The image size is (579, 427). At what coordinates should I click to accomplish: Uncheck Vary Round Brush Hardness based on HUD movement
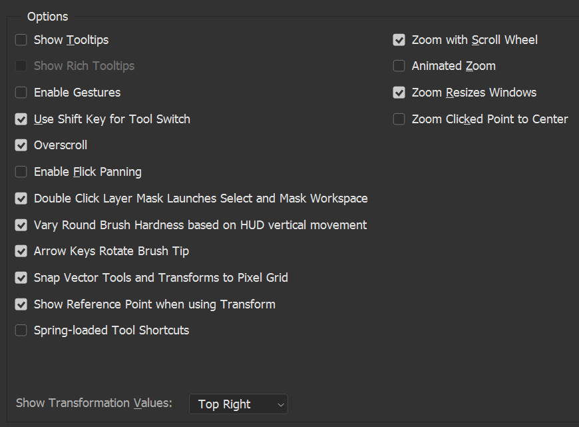(x=21, y=224)
